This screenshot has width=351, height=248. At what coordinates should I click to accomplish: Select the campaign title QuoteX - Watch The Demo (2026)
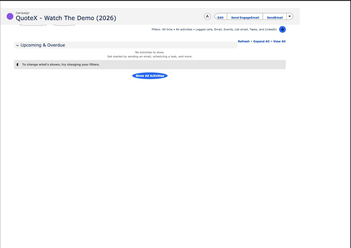point(66,18)
